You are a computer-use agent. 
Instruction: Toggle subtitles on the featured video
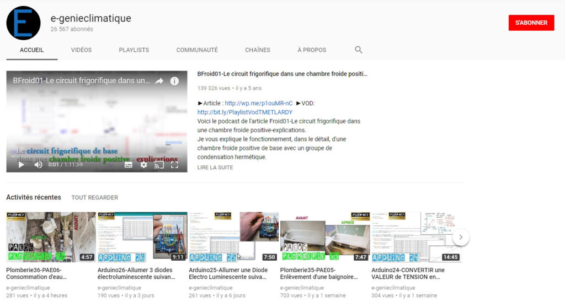click(128, 165)
